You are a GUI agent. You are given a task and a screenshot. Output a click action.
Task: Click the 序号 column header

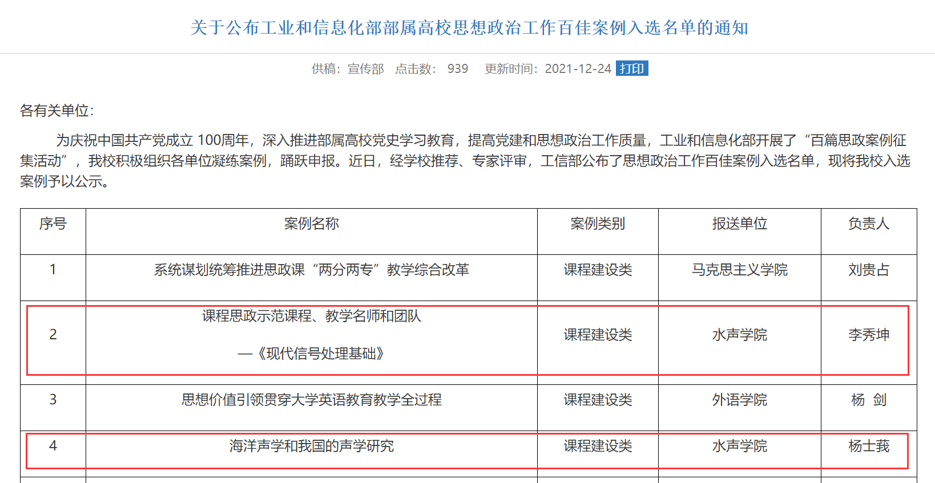[53, 224]
